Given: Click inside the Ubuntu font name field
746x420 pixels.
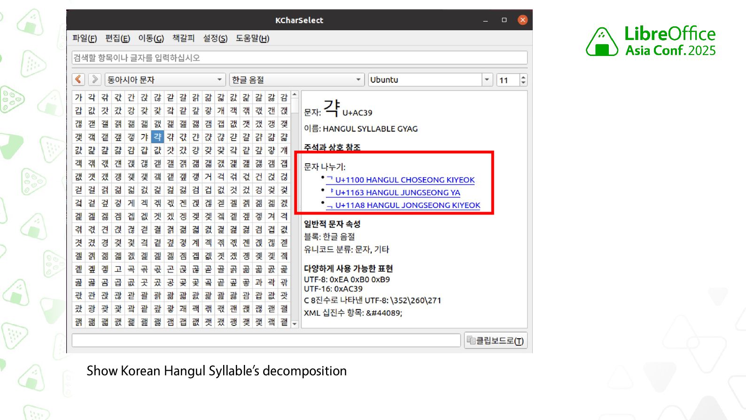Looking at the screenshot, I should [x=425, y=79].
